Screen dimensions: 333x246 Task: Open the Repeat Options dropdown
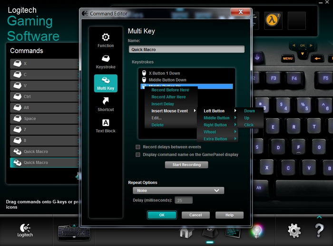click(178, 191)
